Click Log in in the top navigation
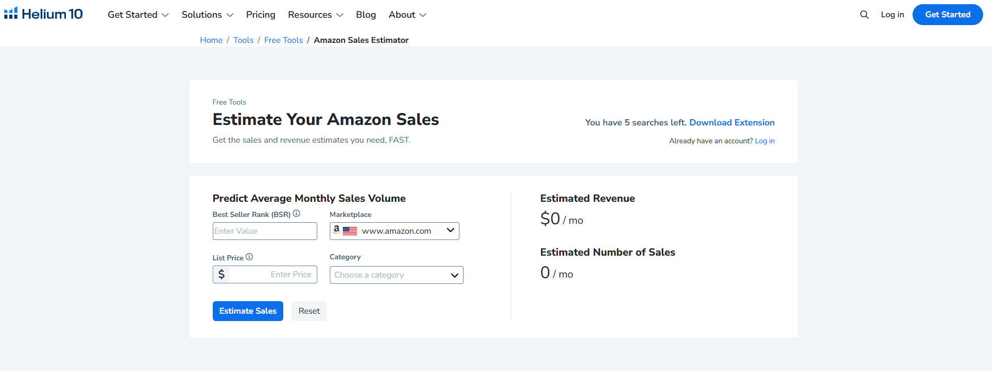The height and width of the screenshot is (378, 992). coord(892,15)
